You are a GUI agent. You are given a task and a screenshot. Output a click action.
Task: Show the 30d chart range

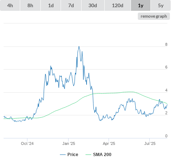pyautogui.click(x=93, y=5)
